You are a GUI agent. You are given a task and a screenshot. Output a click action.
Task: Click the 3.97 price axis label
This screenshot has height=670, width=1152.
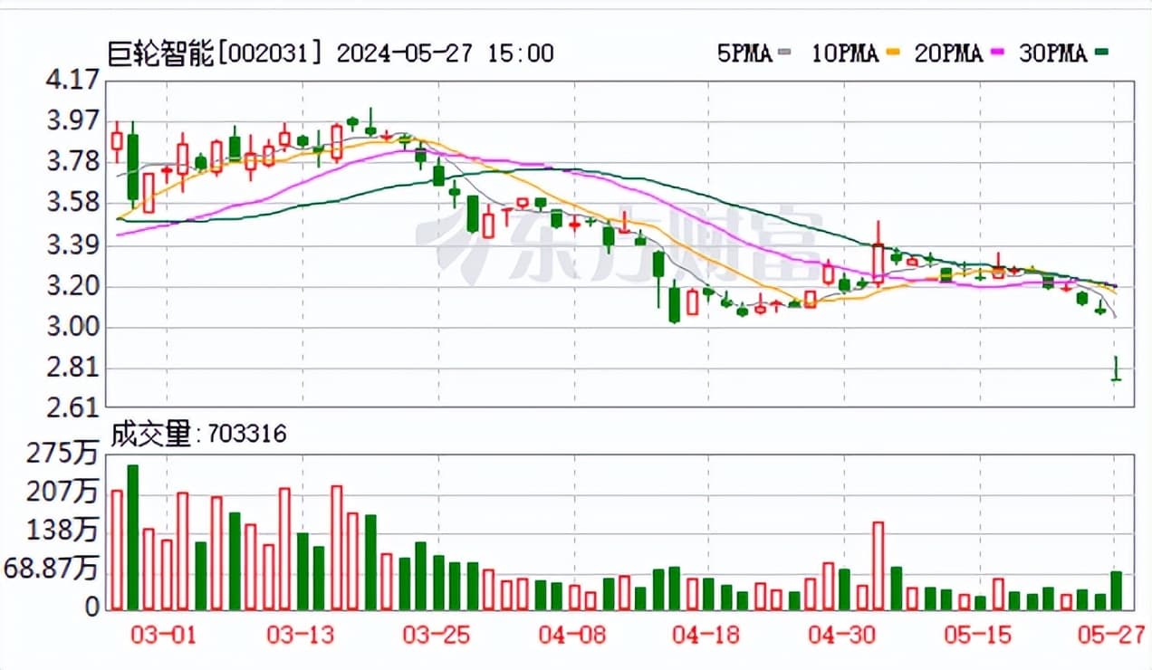pos(72,120)
